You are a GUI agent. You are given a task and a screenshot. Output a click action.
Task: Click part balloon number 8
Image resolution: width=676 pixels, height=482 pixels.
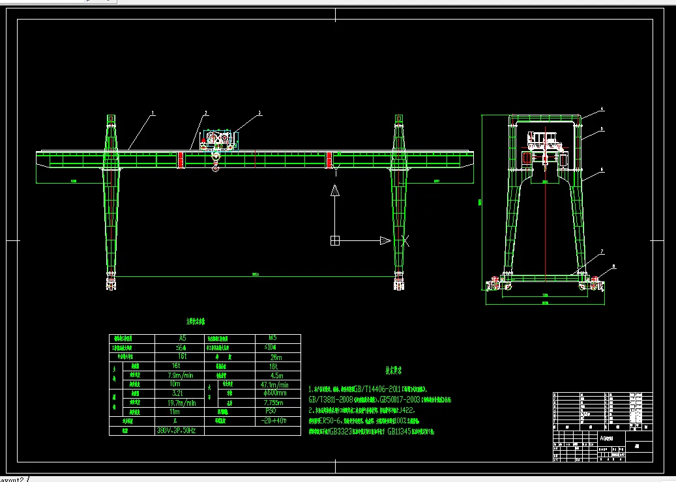[x=614, y=266]
